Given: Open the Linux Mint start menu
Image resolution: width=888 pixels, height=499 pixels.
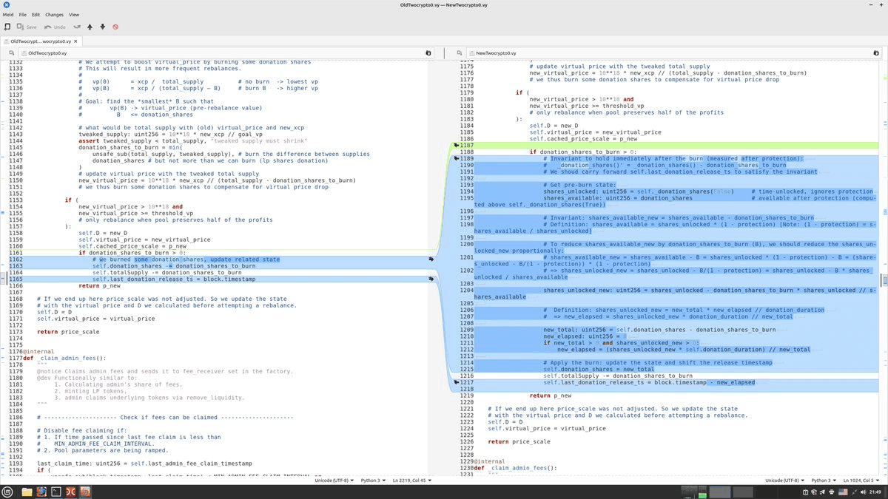Looking at the screenshot, I should coord(8,492).
